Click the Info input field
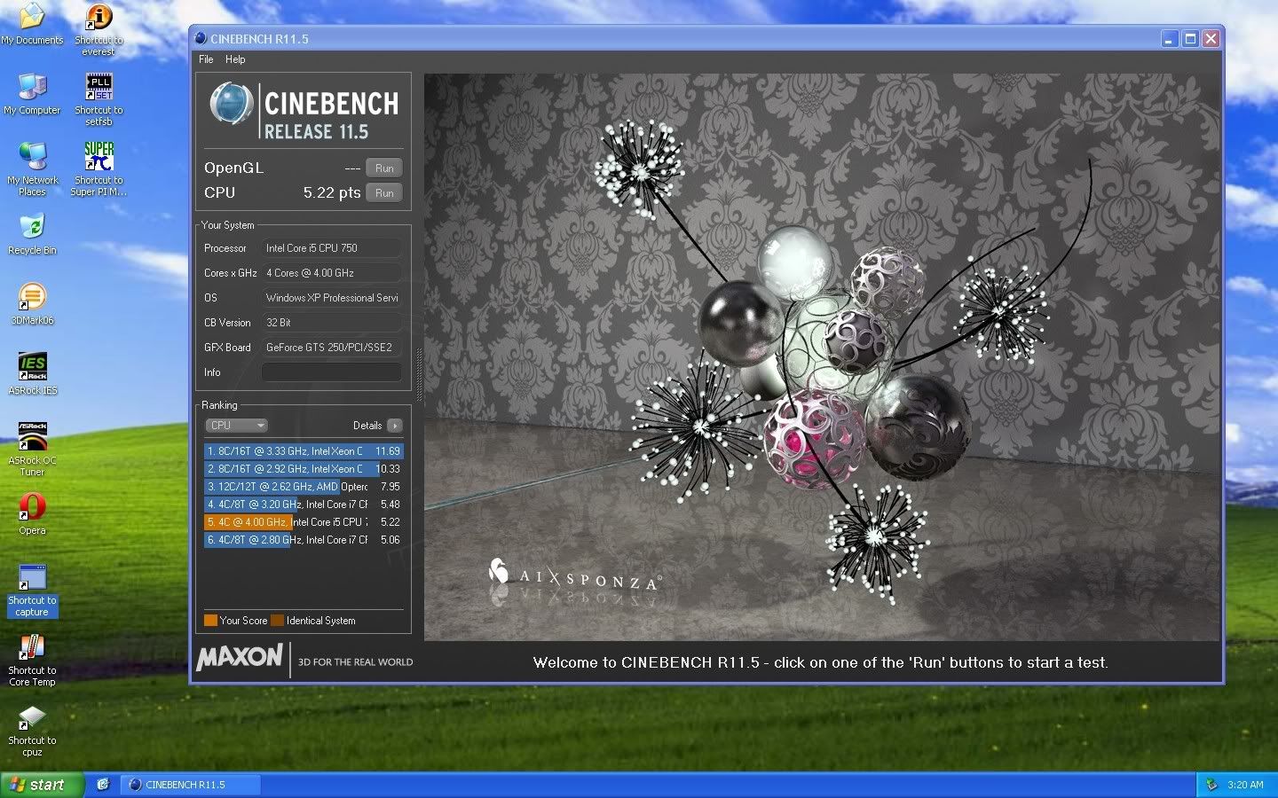The image size is (1278, 798). pos(331,372)
